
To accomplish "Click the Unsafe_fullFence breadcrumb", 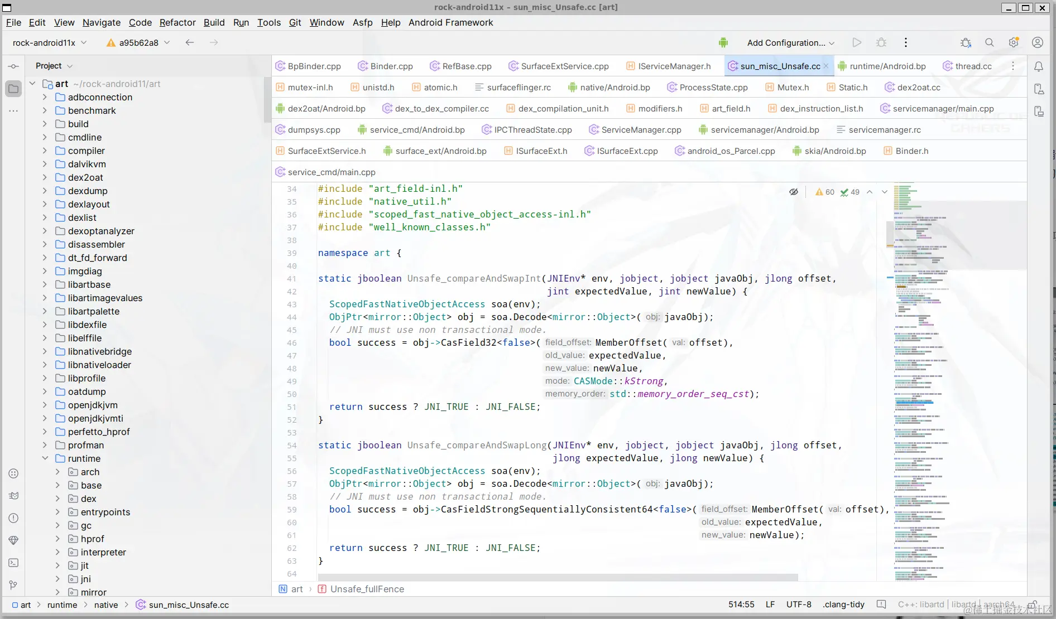I will (361, 589).
